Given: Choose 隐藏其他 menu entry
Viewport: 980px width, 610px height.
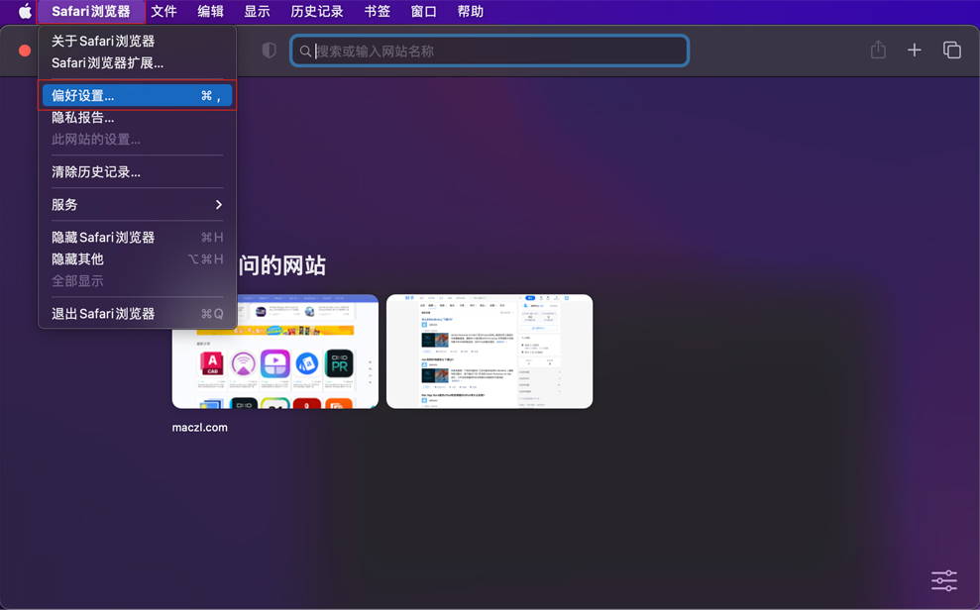Looking at the screenshot, I should (137, 259).
